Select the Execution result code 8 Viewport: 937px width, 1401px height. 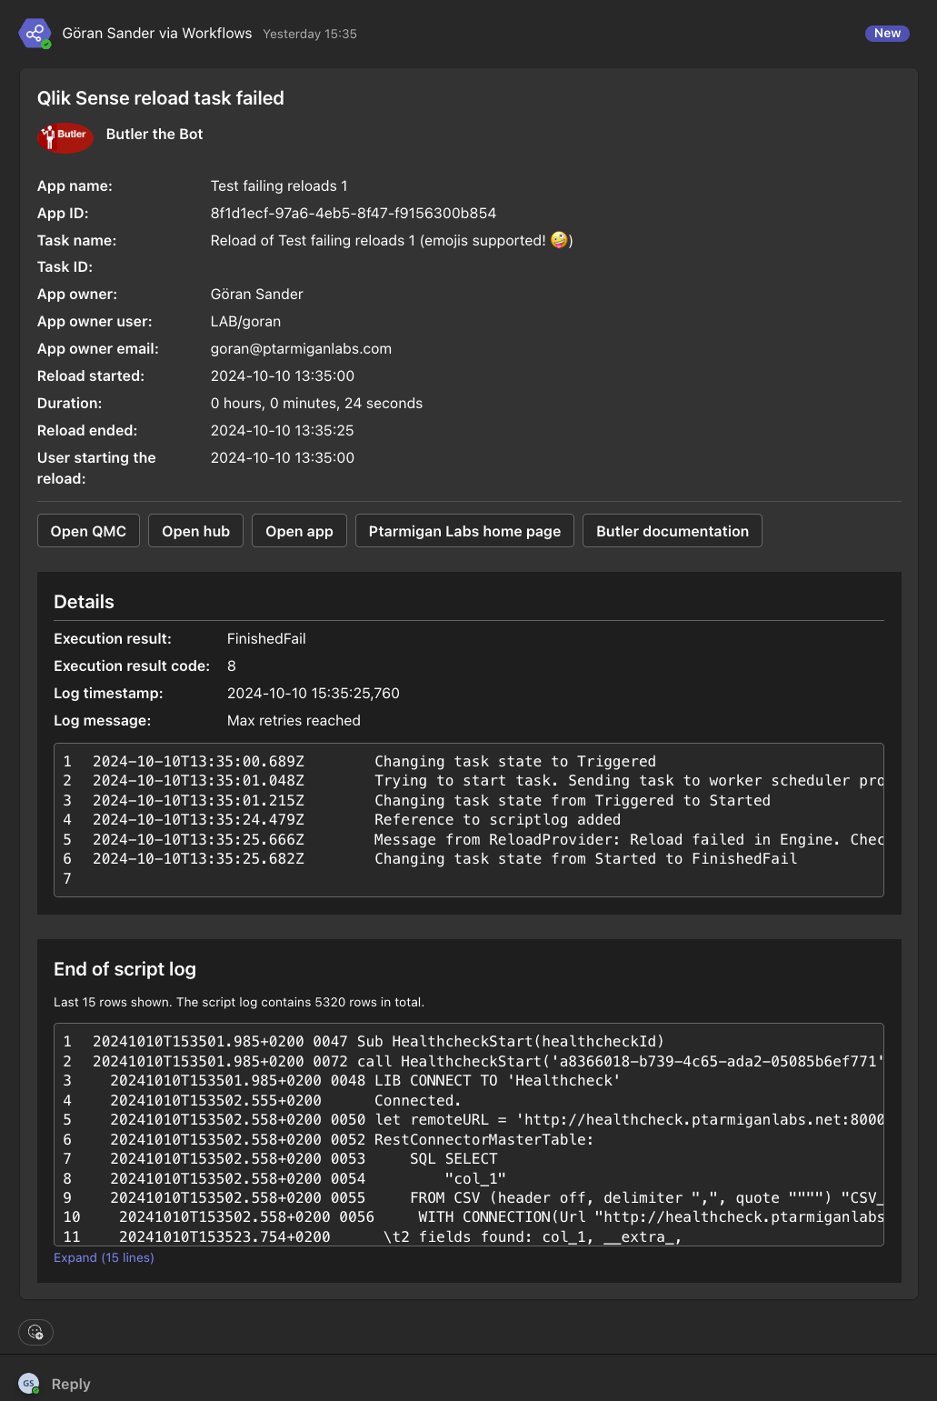click(232, 665)
